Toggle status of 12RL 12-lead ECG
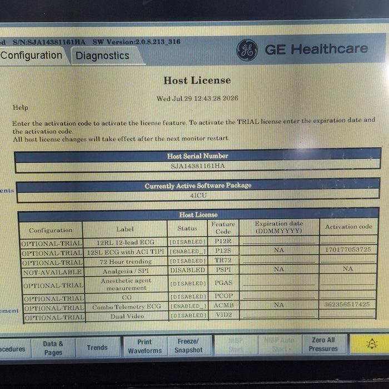This screenshot has height=389, width=389. (188, 242)
